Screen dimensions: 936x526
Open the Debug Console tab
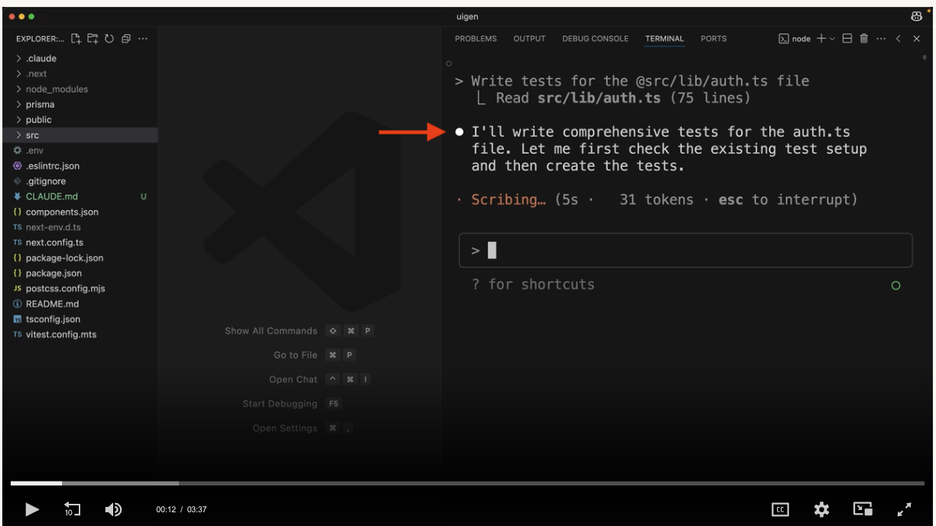click(x=595, y=38)
